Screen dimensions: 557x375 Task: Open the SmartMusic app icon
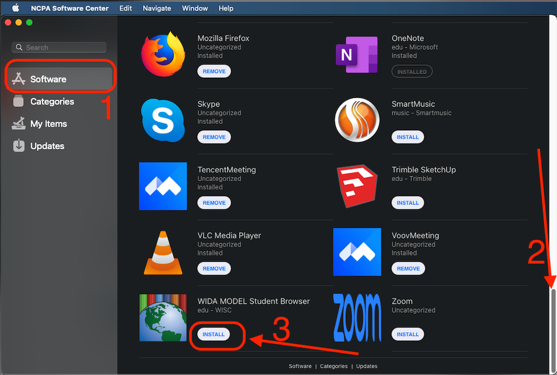[357, 120]
